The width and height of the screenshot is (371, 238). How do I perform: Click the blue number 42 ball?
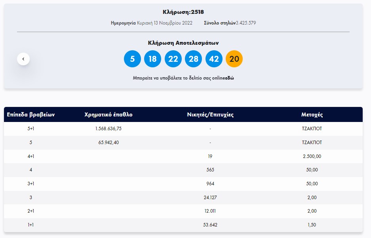214,59
